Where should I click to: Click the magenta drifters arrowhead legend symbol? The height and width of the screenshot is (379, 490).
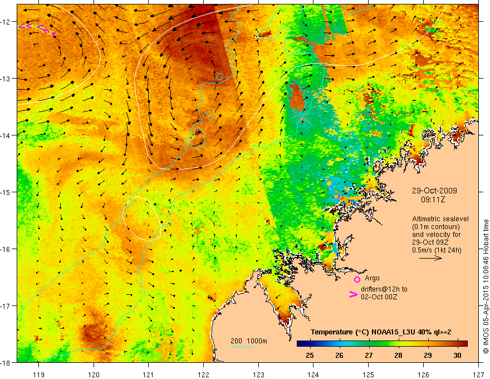(354, 294)
